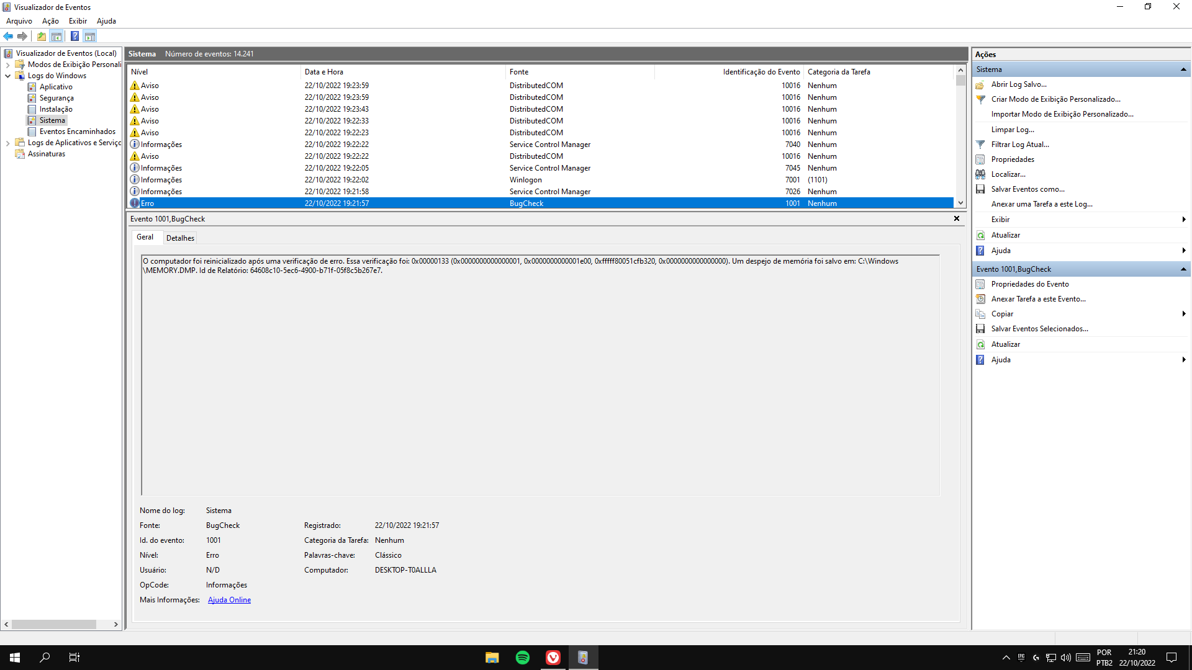Click Anexar uma Tarefa a este Log
1192x670 pixels.
[1042, 204]
